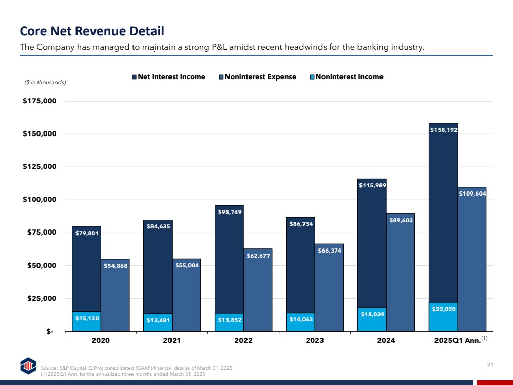513x385 pixels.
Task: Click the 2022 x-axis label
Action: 243,340
